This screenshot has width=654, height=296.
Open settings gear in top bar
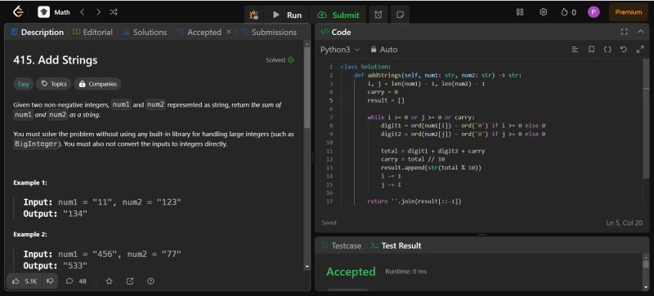[x=543, y=12]
